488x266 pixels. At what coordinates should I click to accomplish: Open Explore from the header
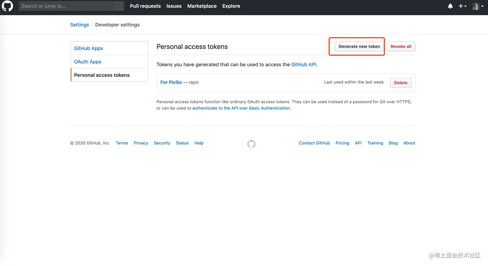click(x=231, y=6)
